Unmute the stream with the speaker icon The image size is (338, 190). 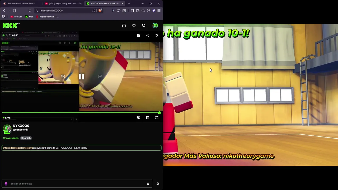coord(138,118)
